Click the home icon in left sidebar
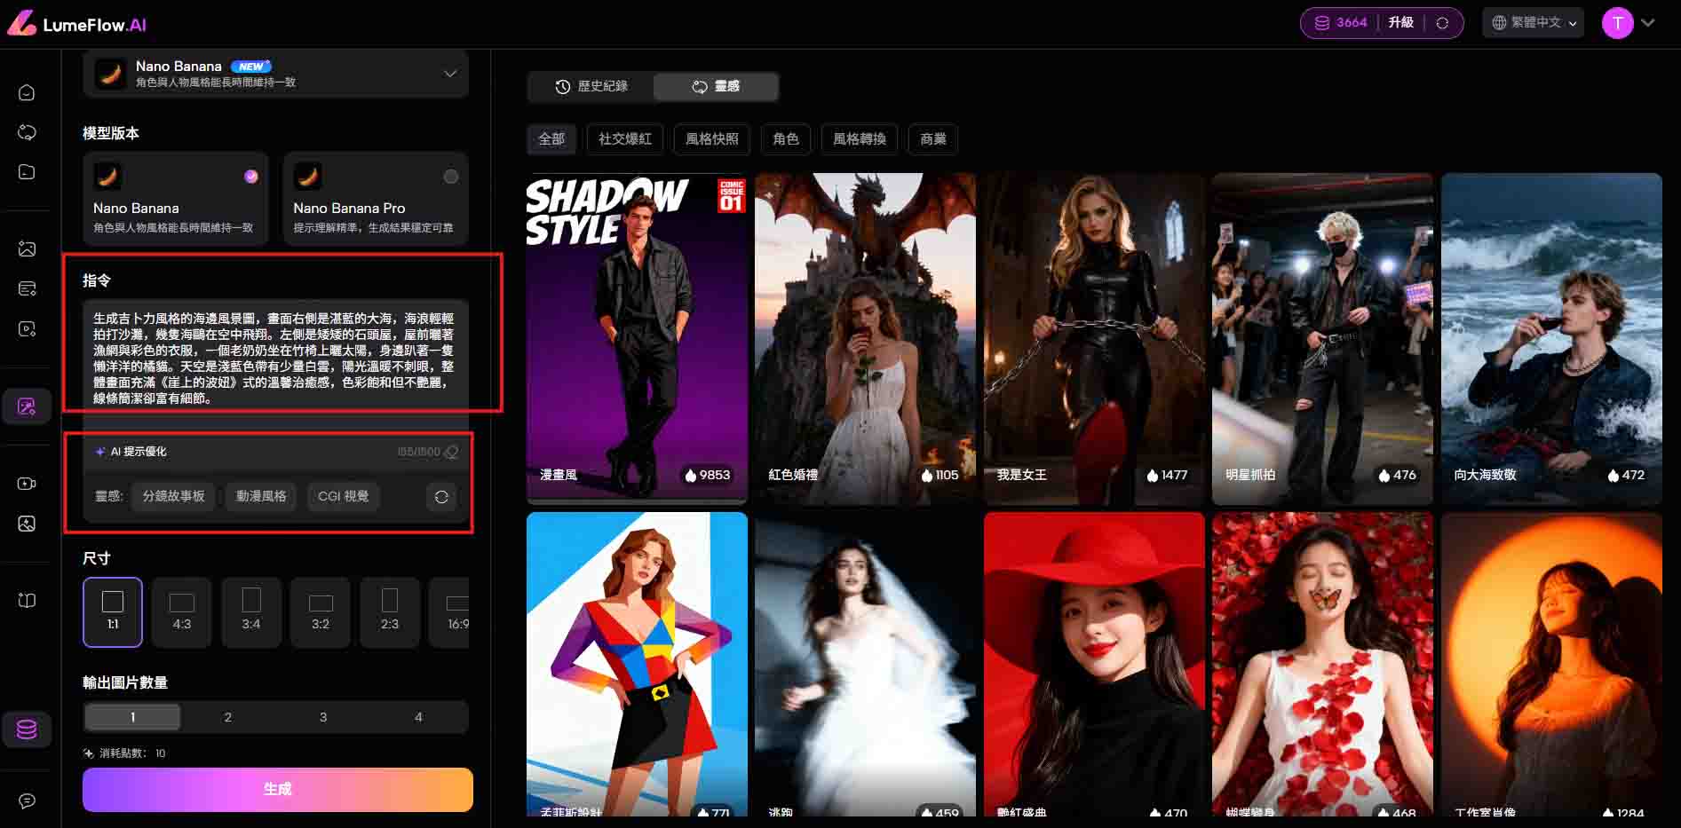Image resolution: width=1681 pixels, height=828 pixels. (x=27, y=92)
